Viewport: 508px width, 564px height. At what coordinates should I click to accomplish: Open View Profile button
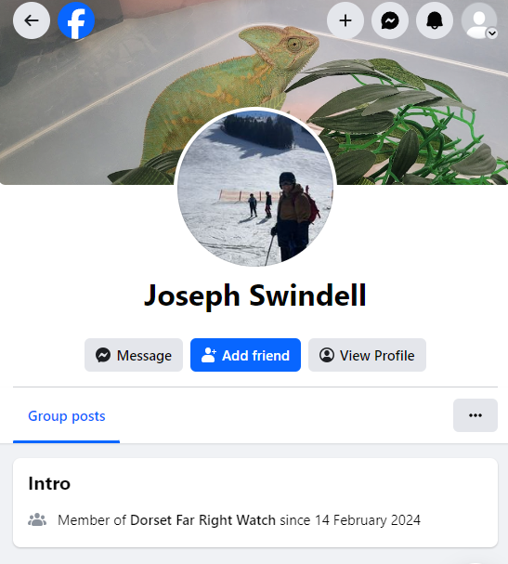367,355
